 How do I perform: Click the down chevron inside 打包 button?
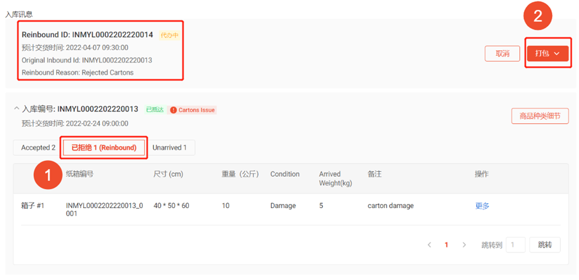(x=557, y=53)
